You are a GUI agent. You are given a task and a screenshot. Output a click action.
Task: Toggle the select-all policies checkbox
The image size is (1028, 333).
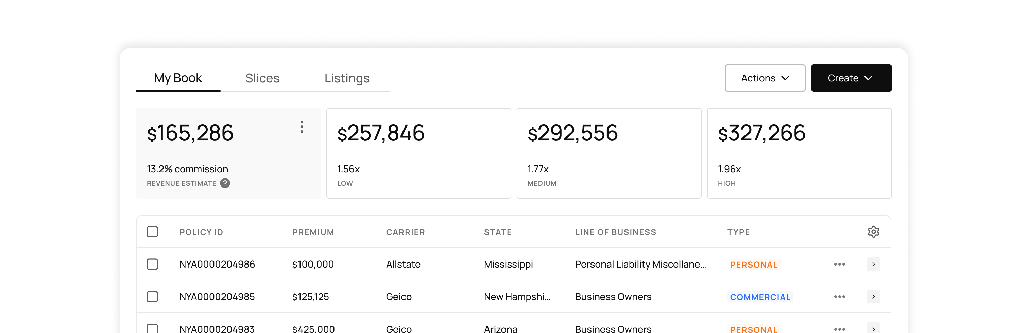click(152, 232)
